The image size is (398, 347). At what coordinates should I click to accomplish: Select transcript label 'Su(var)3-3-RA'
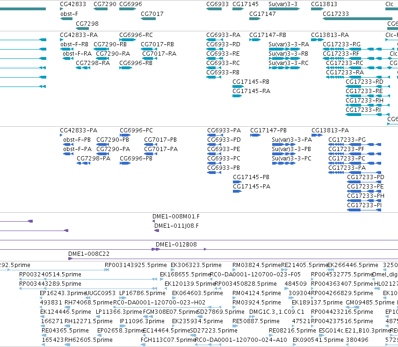tap(289, 44)
